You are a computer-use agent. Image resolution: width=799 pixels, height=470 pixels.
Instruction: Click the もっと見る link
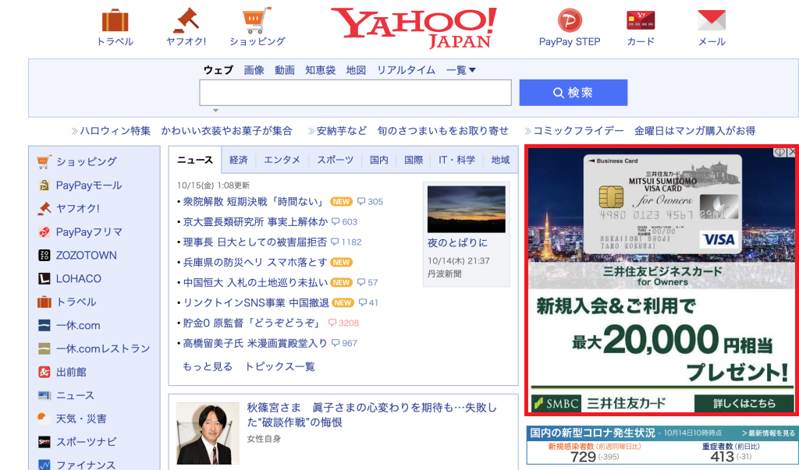coord(208,366)
